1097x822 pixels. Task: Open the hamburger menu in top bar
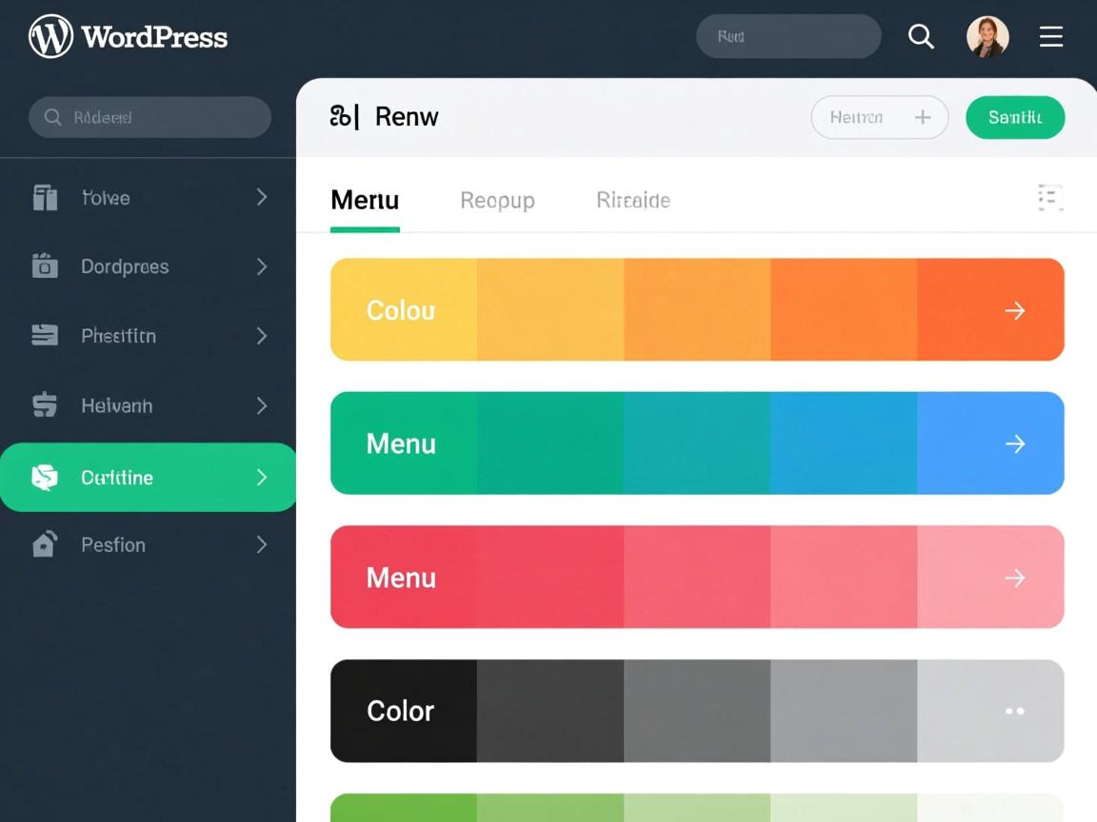1050,37
